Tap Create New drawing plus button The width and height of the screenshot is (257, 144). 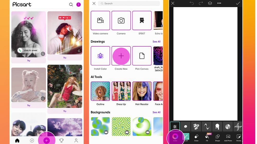click(x=121, y=56)
